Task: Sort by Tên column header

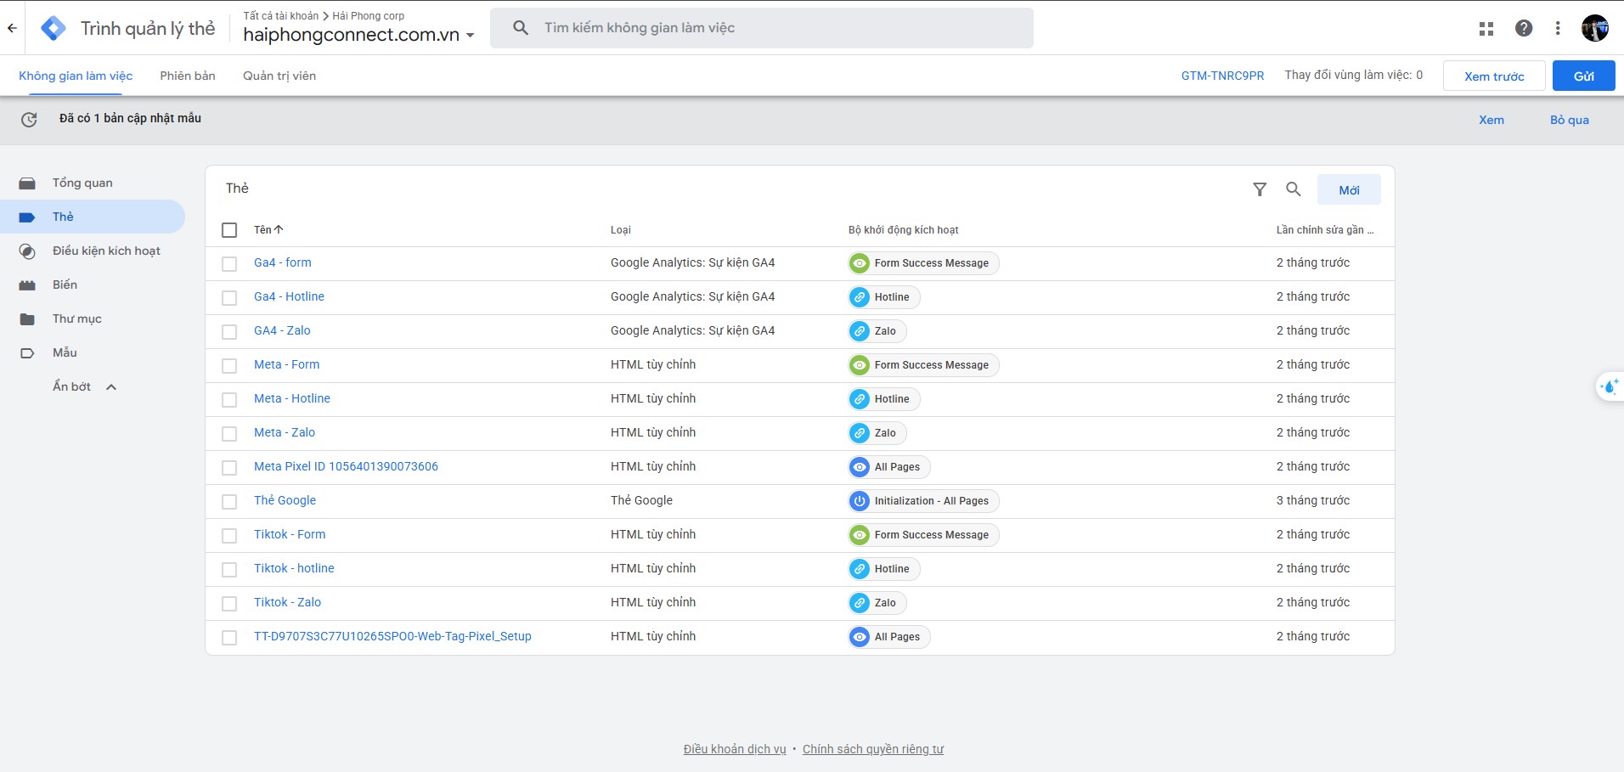Action: tap(268, 230)
